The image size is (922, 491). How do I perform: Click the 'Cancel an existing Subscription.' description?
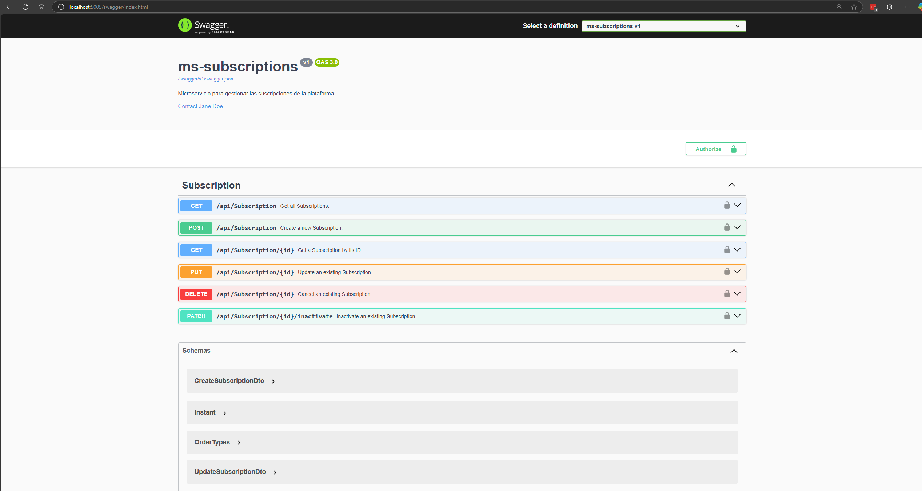(335, 294)
